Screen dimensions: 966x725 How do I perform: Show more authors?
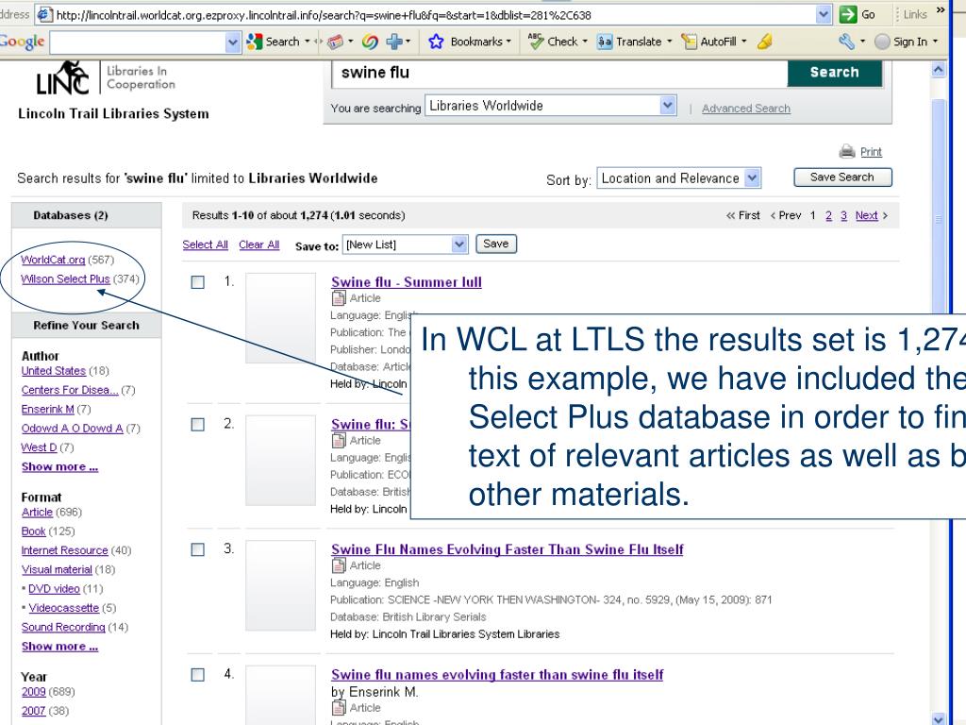(59, 466)
